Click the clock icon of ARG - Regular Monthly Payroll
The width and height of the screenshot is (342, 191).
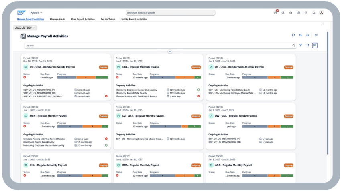211,165
